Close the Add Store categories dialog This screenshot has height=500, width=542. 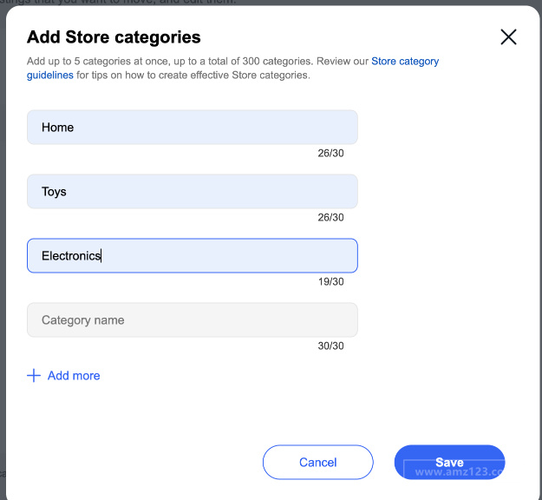pos(508,37)
